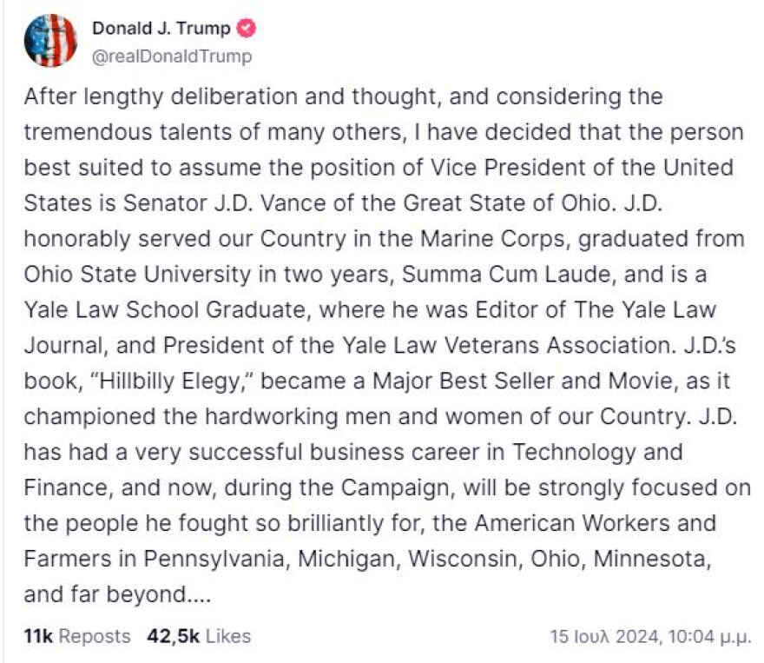Click the flag-themed profile avatar
The height and width of the screenshot is (663, 764).
(51, 41)
